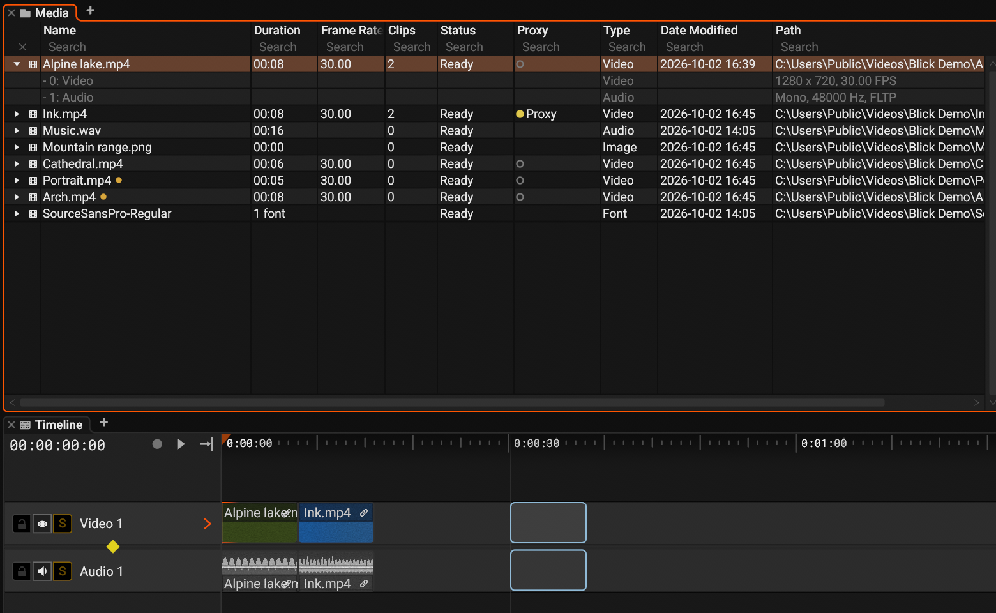Expand the Mountain range.png media row

click(17, 147)
